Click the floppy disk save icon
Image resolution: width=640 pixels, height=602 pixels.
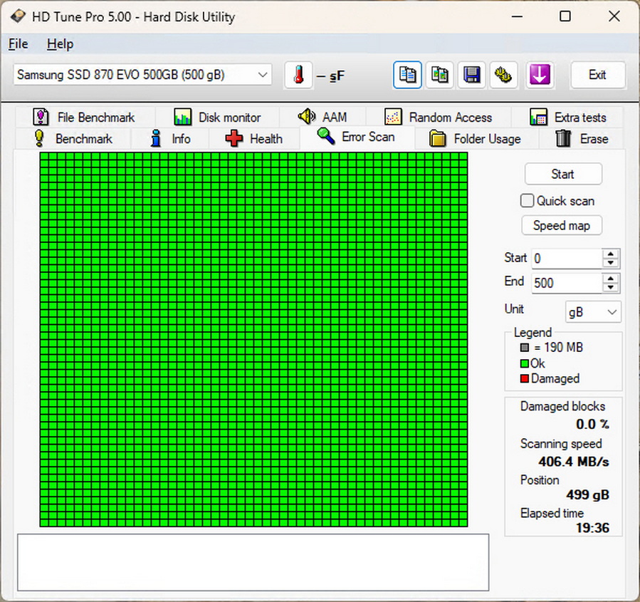(x=471, y=75)
